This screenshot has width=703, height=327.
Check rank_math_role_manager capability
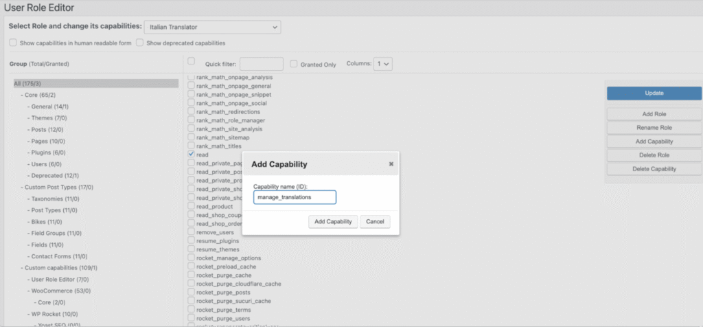191,120
